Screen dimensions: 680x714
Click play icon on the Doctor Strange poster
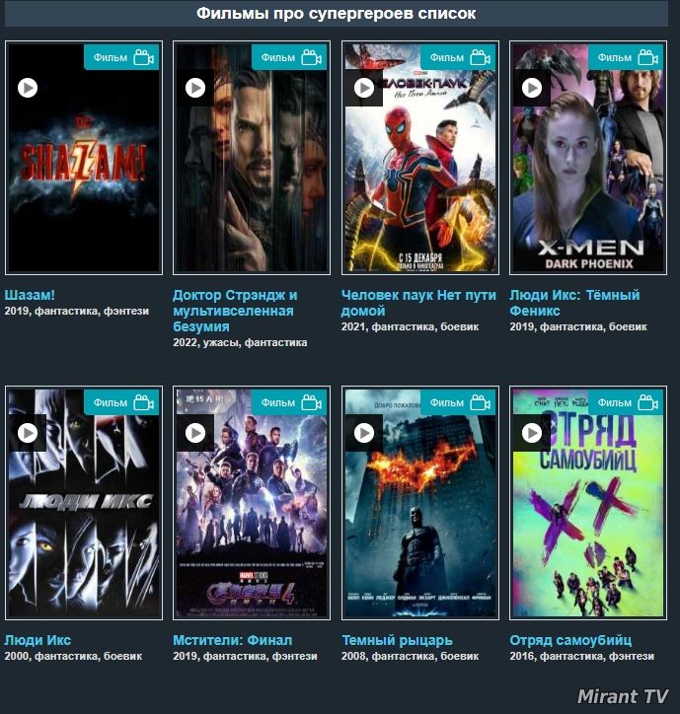coord(195,88)
